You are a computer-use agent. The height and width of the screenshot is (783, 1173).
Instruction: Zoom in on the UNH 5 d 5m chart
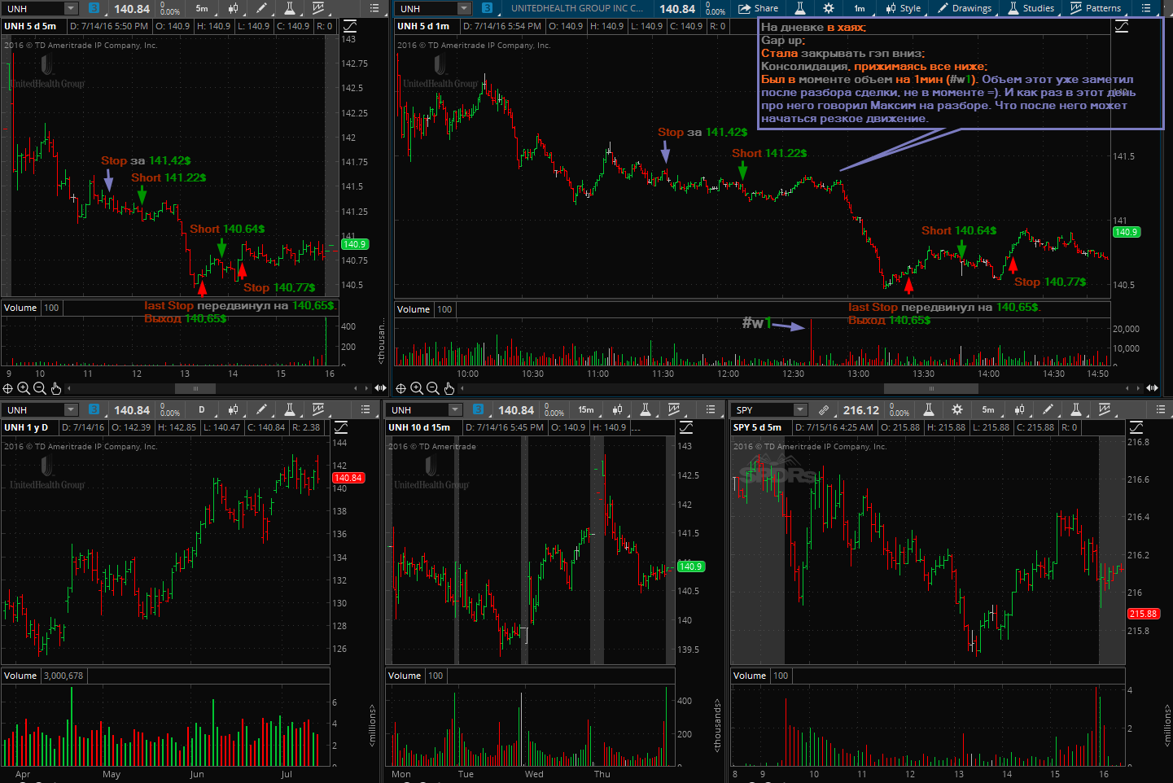tap(24, 388)
